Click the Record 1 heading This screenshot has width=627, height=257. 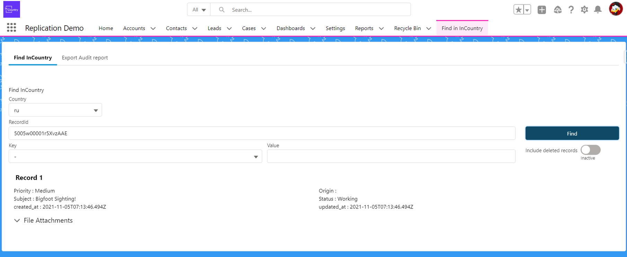point(29,178)
